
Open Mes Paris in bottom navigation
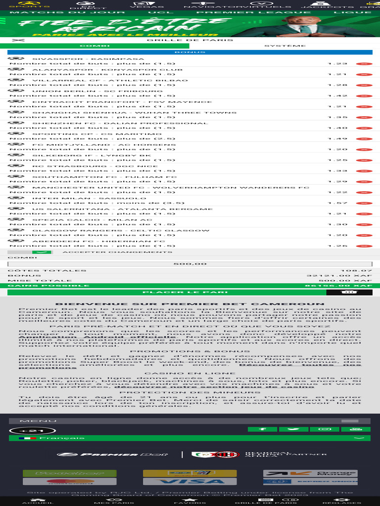(114, 501)
